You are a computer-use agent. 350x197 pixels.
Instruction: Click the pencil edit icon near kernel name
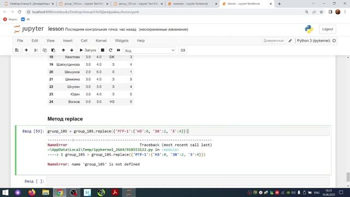pyautogui.click(x=290, y=40)
